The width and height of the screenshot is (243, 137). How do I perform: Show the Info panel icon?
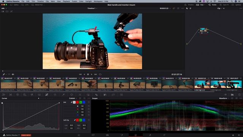(240, 95)
